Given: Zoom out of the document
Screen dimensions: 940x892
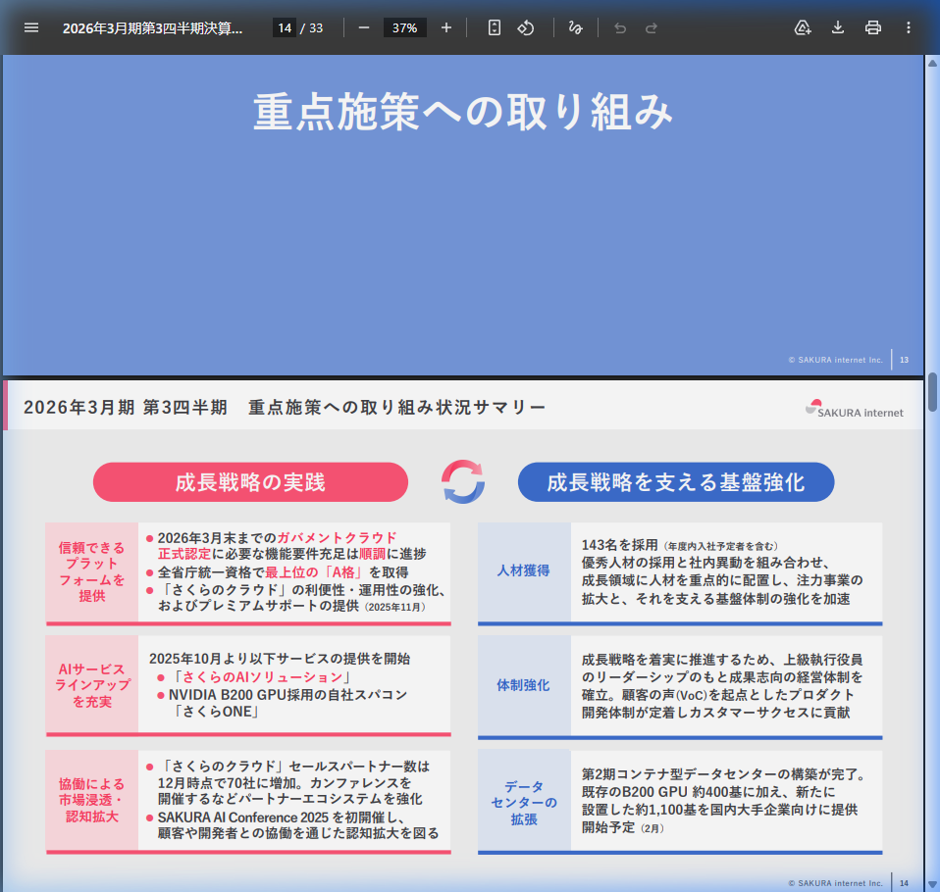Looking at the screenshot, I should tap(363, 27).
